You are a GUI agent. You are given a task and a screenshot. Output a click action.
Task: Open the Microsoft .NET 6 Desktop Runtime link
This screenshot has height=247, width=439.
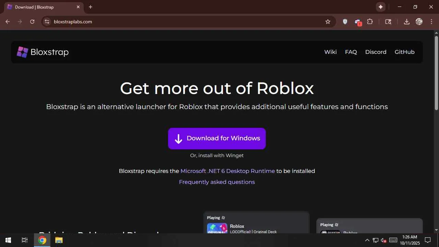228,171
